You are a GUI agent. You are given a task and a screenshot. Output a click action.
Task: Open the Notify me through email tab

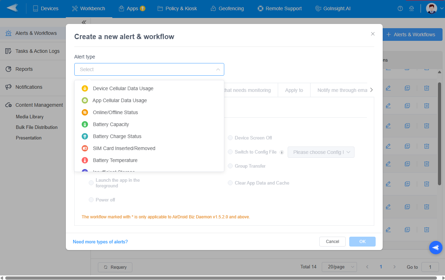tap(342, 90)
